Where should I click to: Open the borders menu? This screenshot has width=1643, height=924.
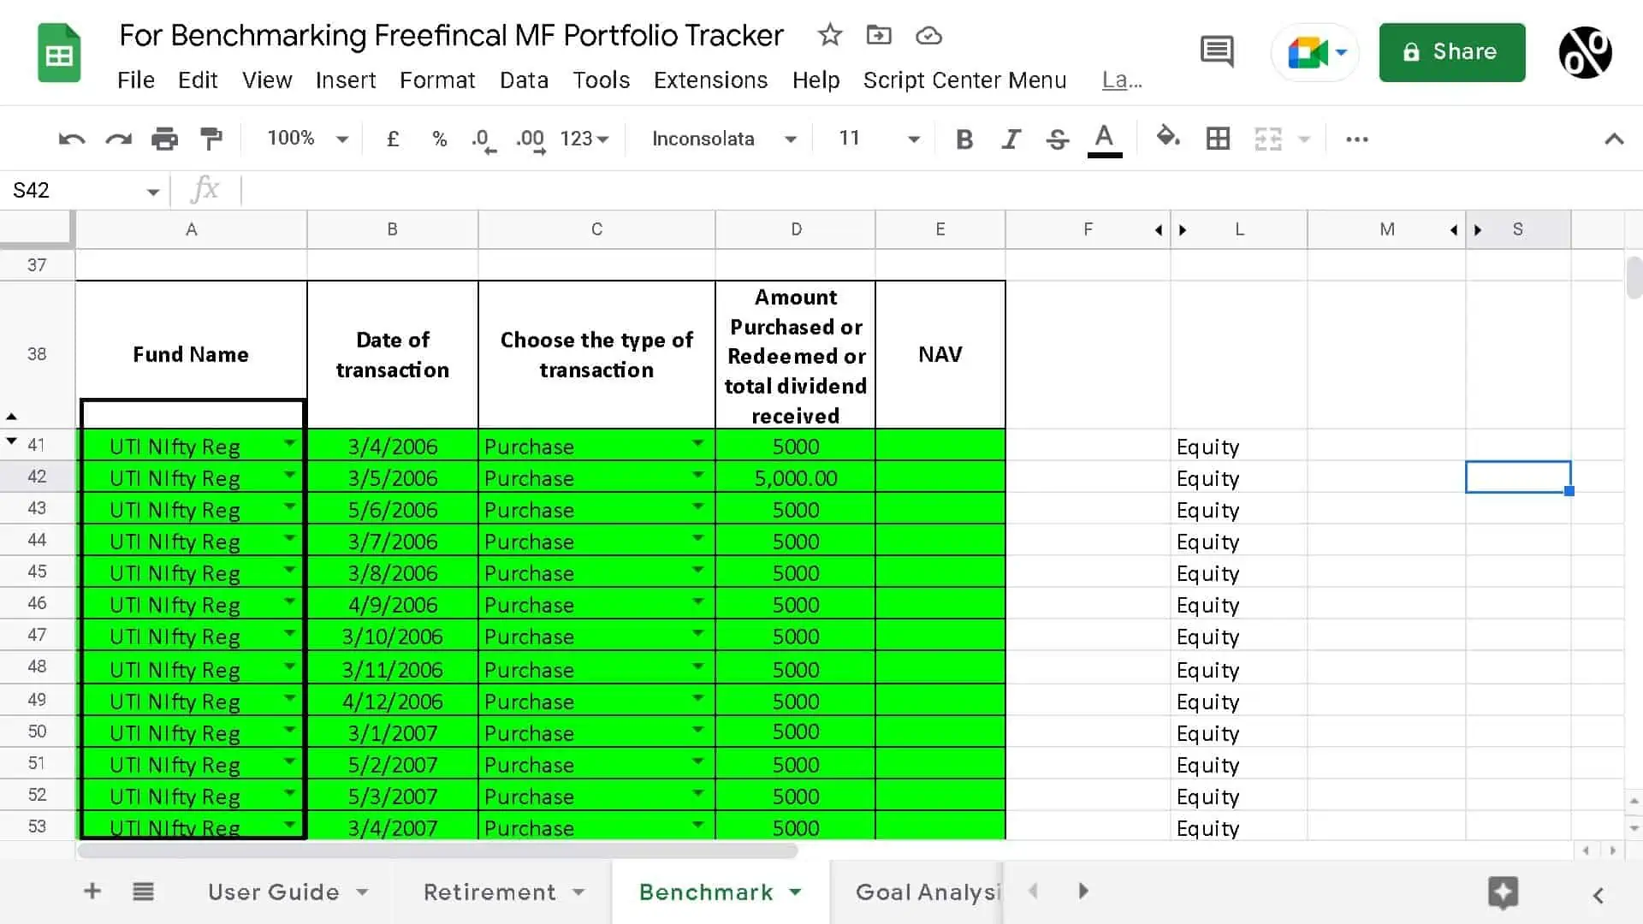pos(1218,139)
